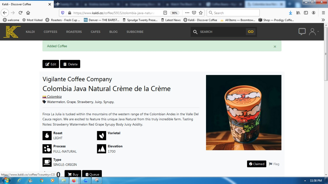
Task: Show more bookmarks chevron
Action: pos(323,20)
